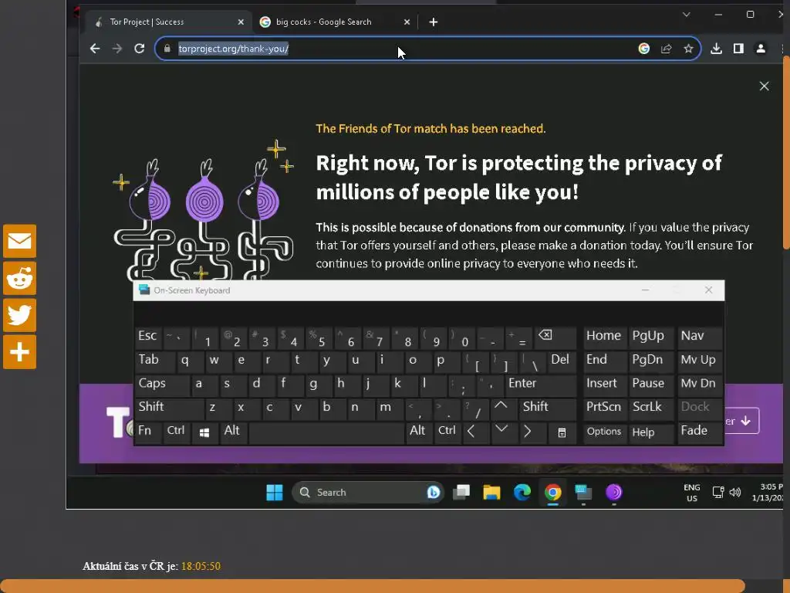Image resolution: width=790 pixels, height=593 pixels.
Task: Click the email share icon
Action: (x=19, y=241)
